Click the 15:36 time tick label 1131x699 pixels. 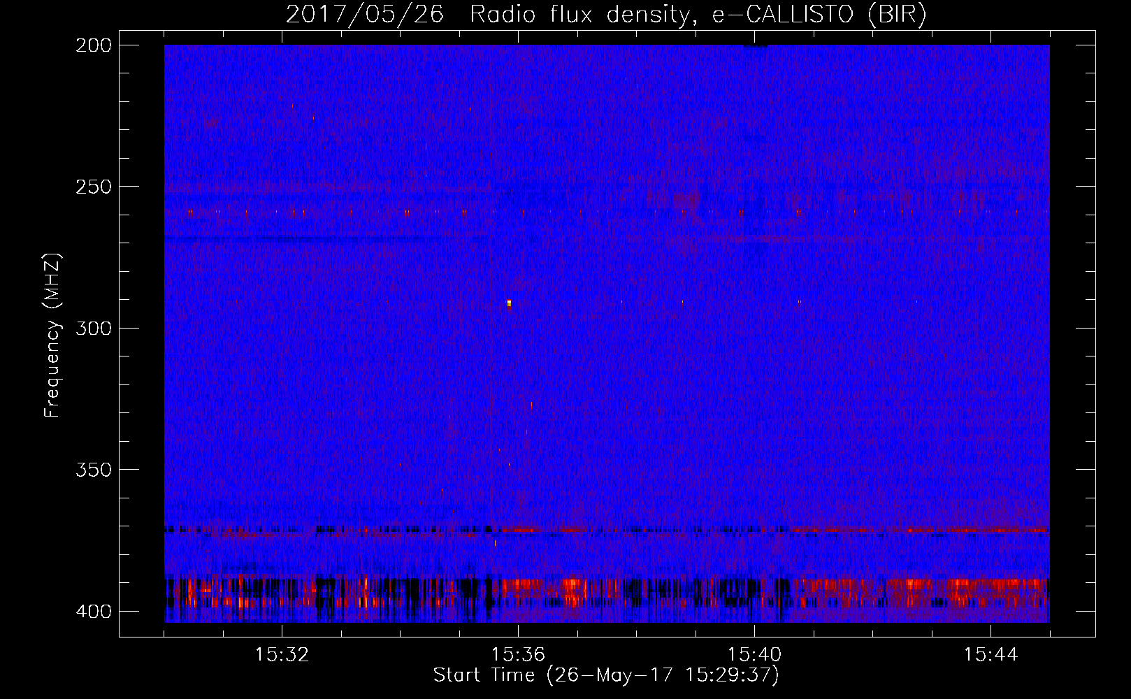519,655
